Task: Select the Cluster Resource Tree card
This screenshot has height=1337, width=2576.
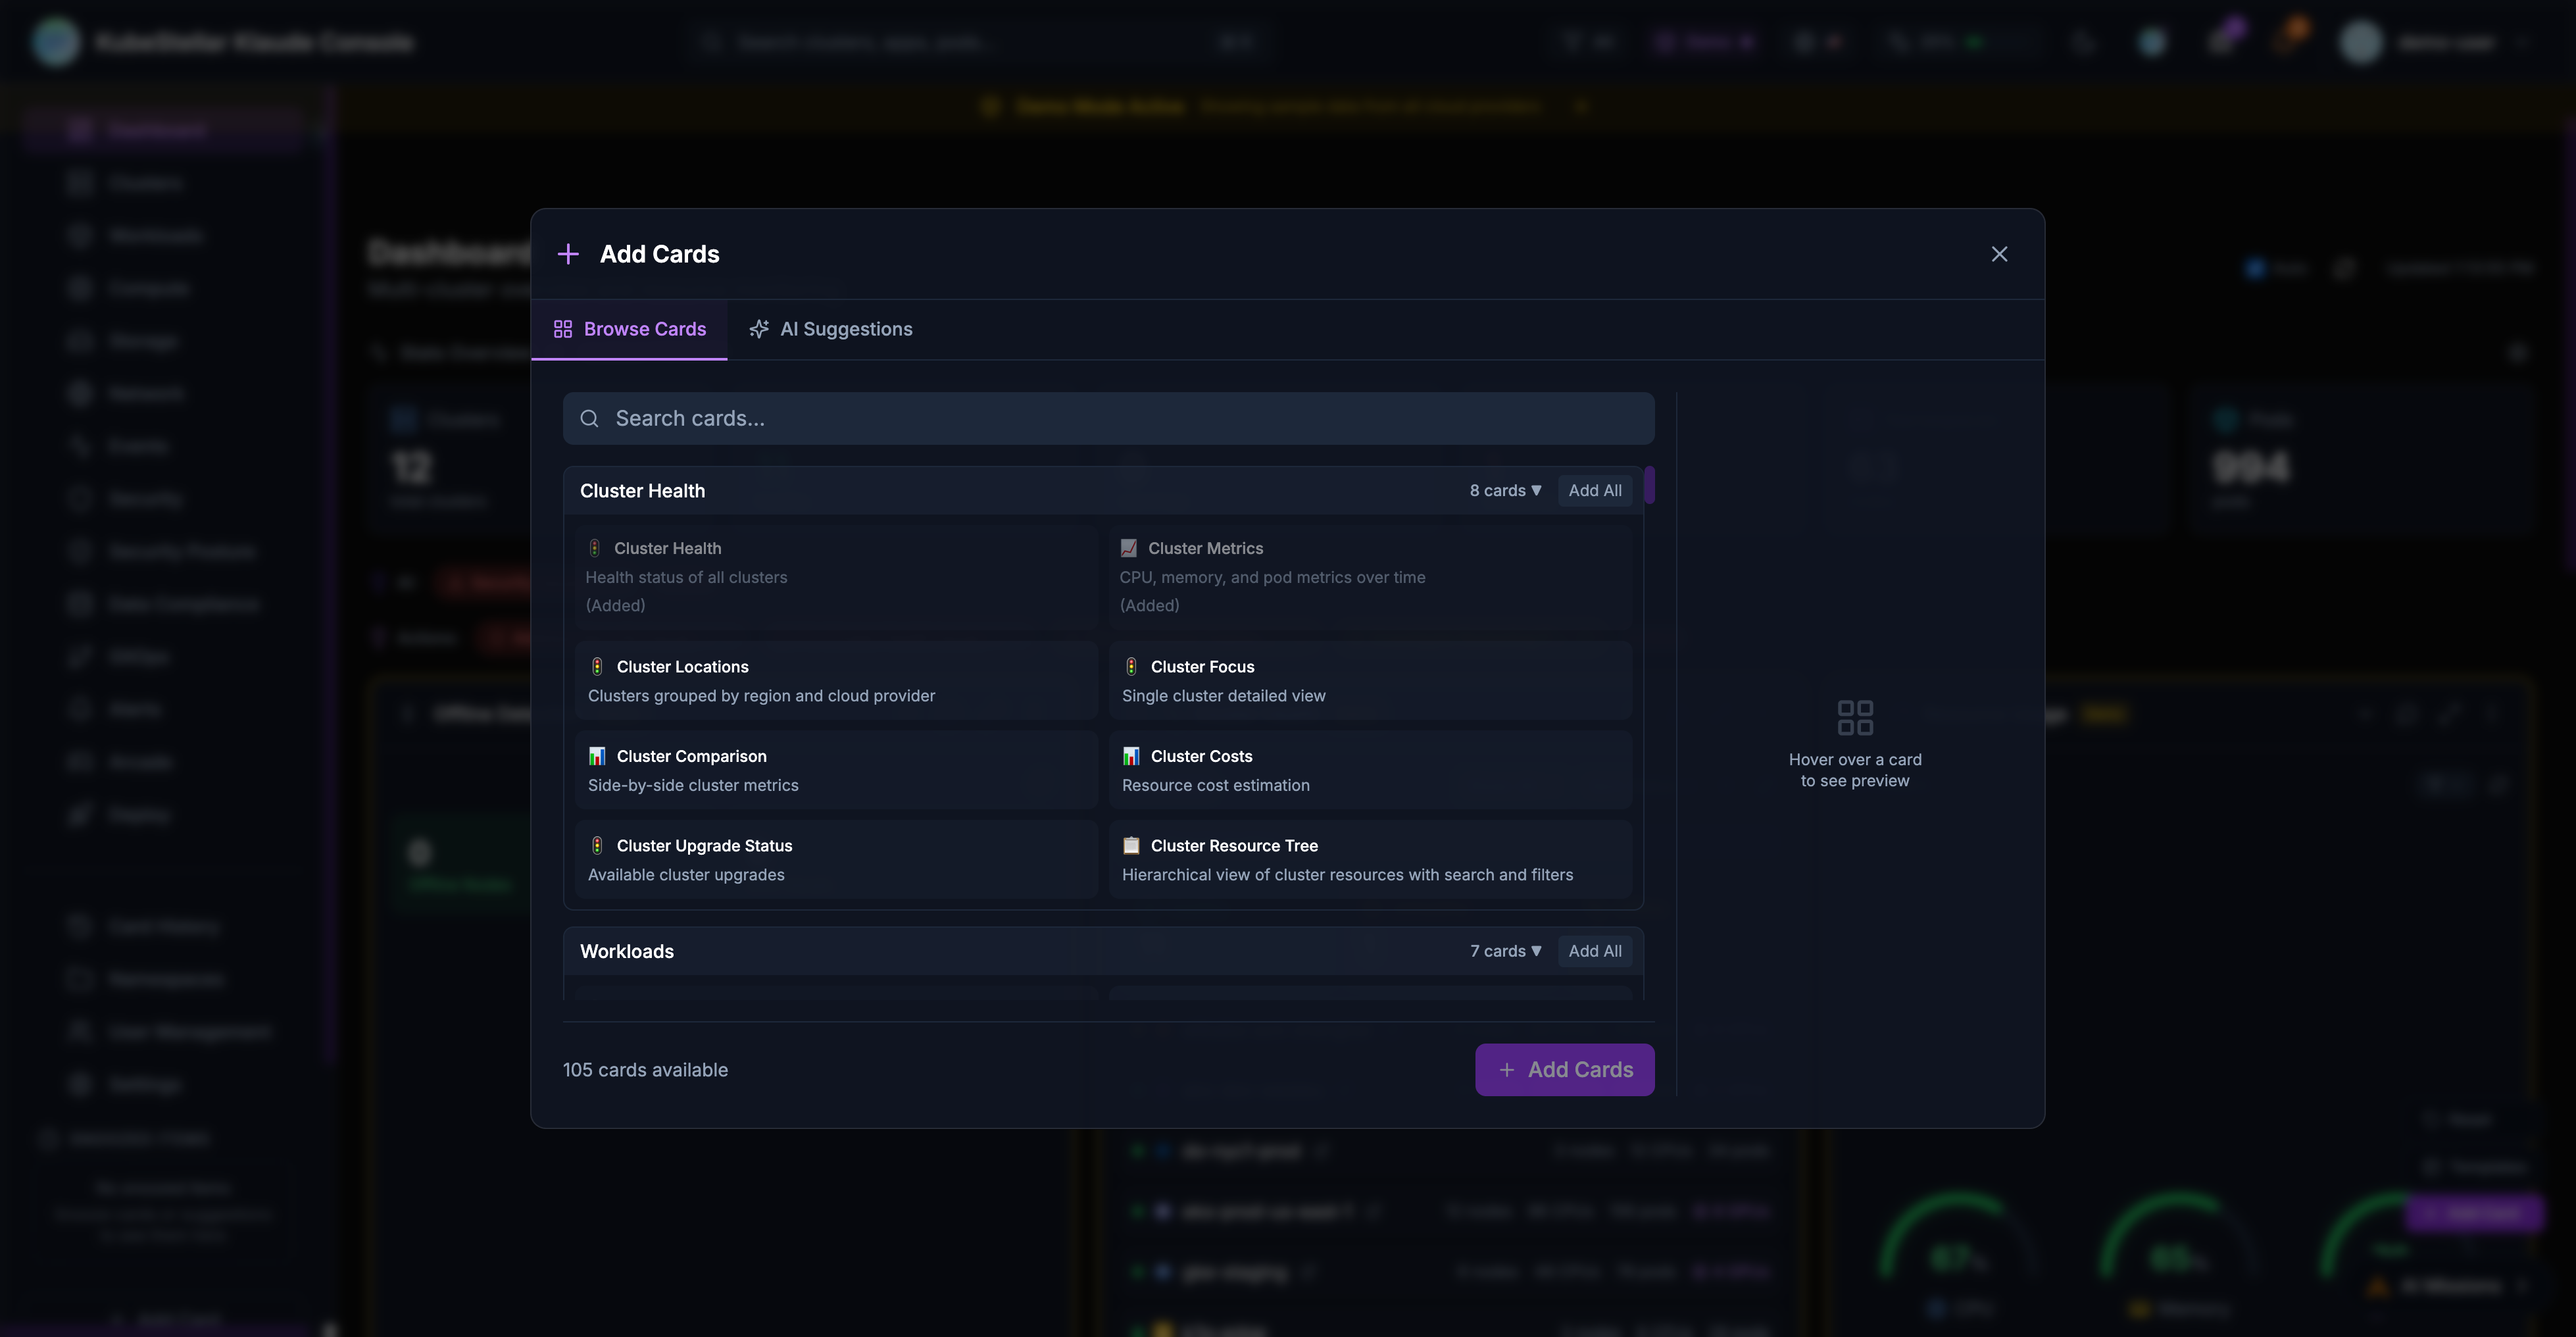Action: (x=1370, y=860)
